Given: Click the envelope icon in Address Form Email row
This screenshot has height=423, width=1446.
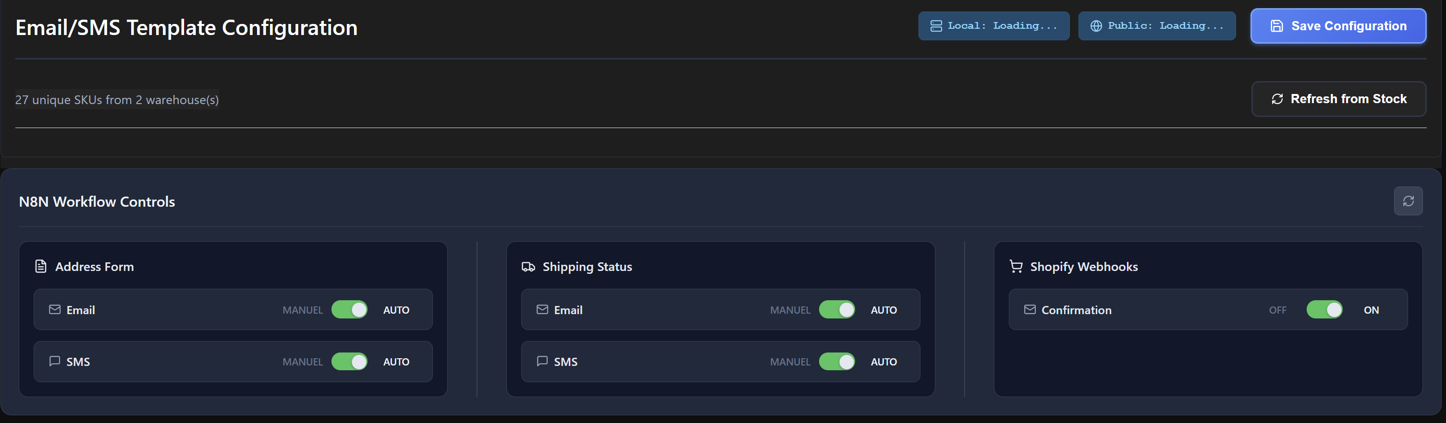Looking at the screenshot, I should pos(54,309).
